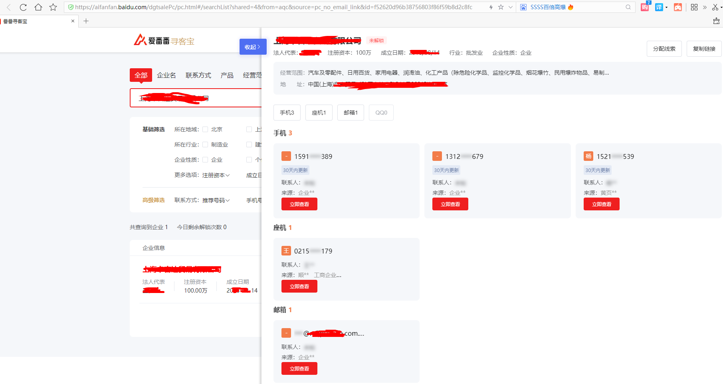Click 立即查看 for the email contact
The height and width of the screenshot is (384, 723).
[x=299, y=368]
